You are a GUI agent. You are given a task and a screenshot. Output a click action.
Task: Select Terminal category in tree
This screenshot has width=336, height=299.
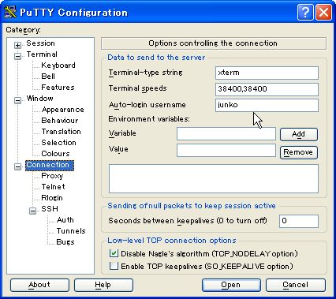(42, 54)
